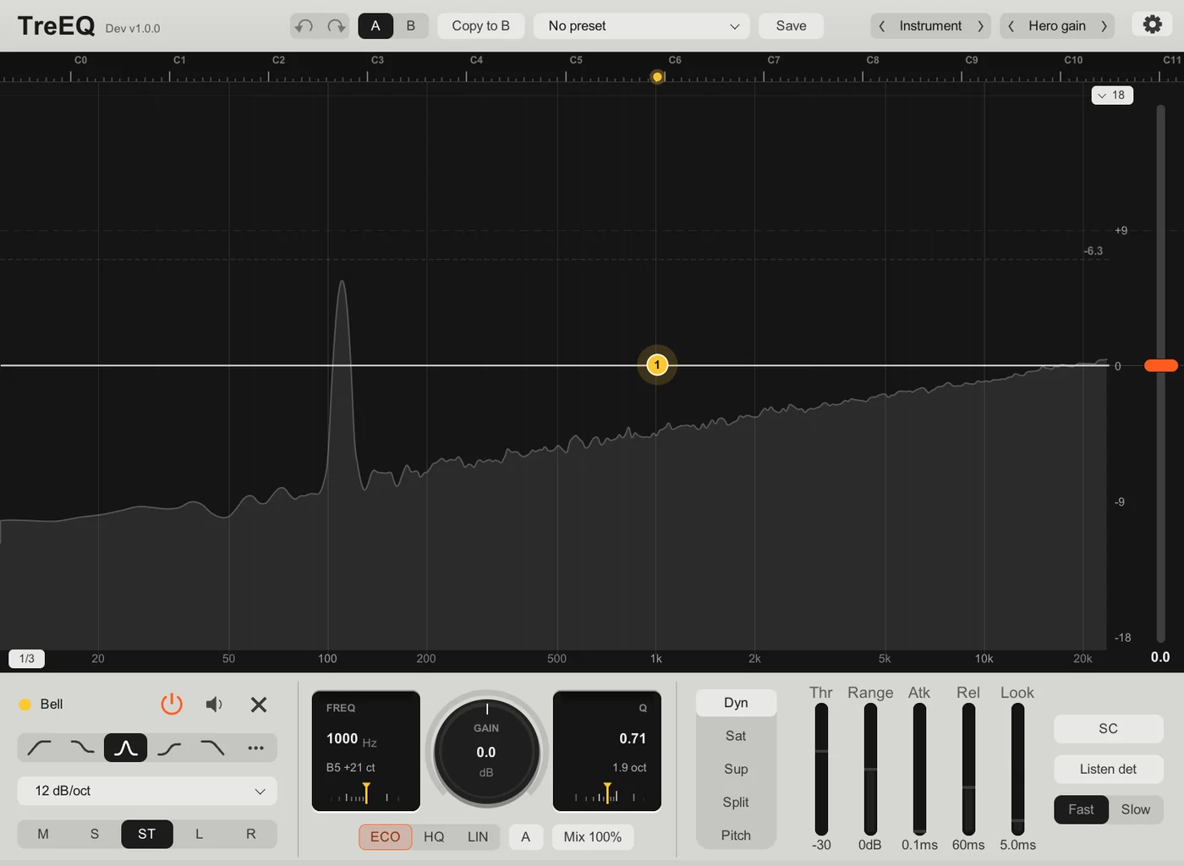The width and height of the screenshot is (1184, 866).
Task: Solo the band with the speaker icon
Action: click(215, 704)
